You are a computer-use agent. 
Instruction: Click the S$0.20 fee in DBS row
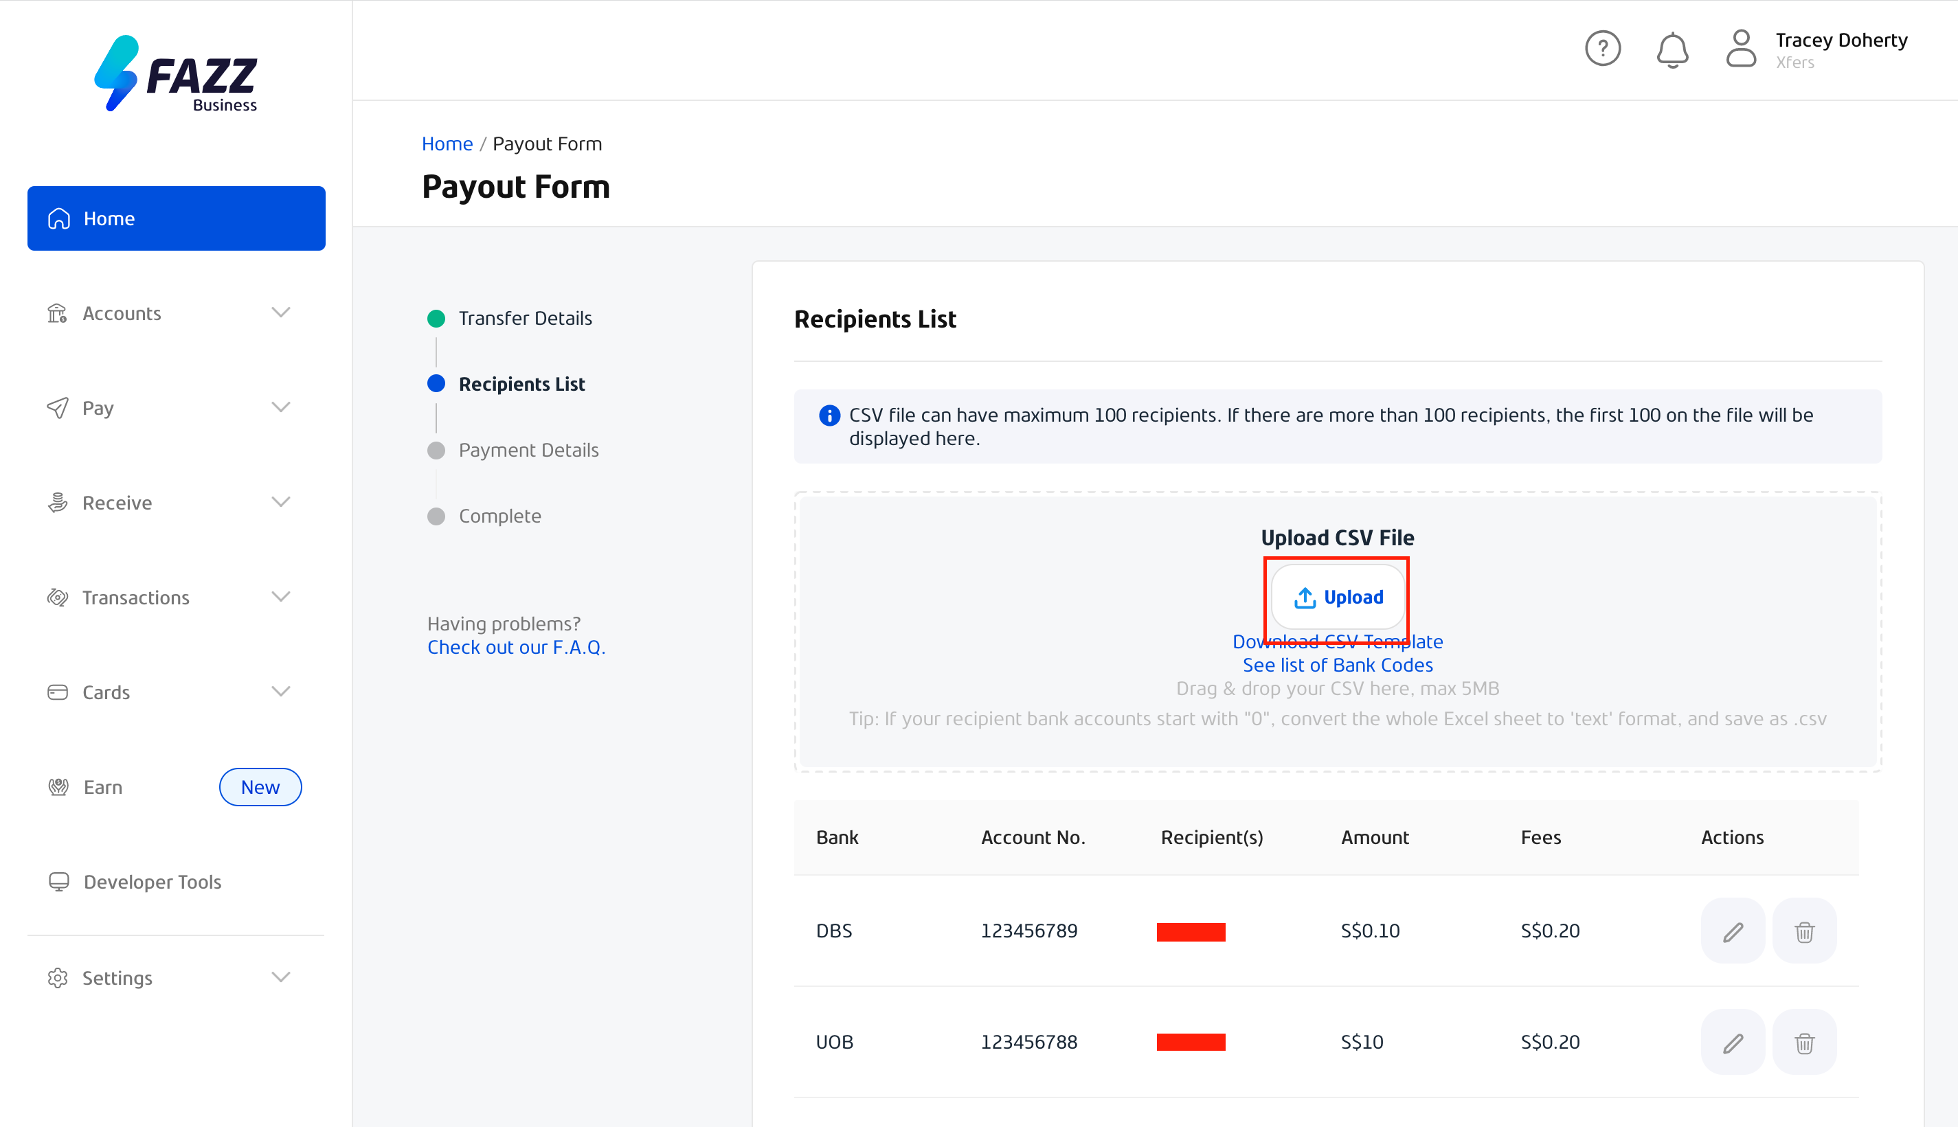pyautogui.click(x=1550, y=931)
